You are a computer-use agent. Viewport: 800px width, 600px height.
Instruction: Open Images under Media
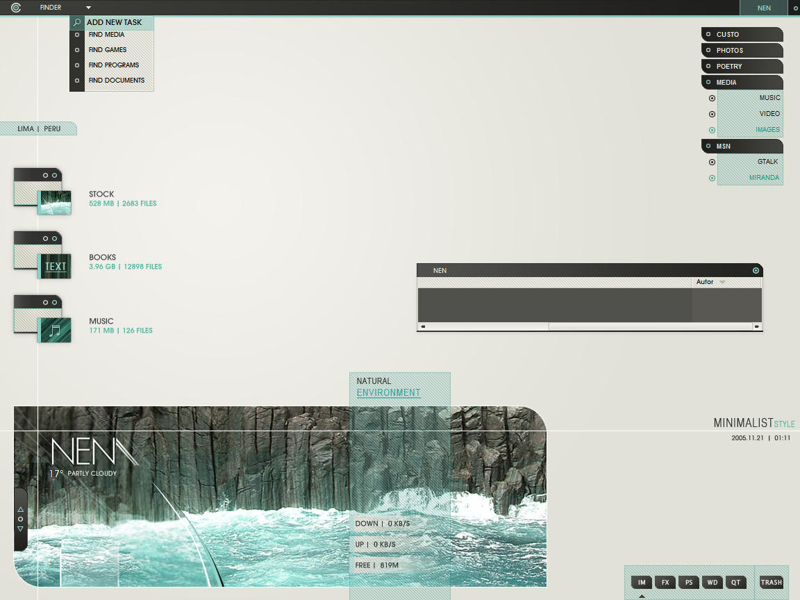[767, 130]
